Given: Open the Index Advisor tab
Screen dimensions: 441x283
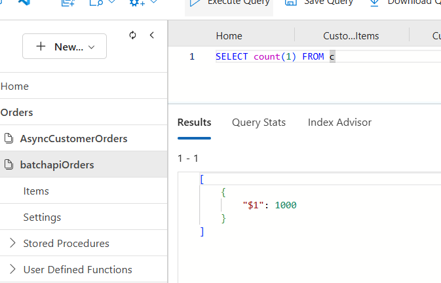Looking at the screenshot, I should (x=339, y=123).
